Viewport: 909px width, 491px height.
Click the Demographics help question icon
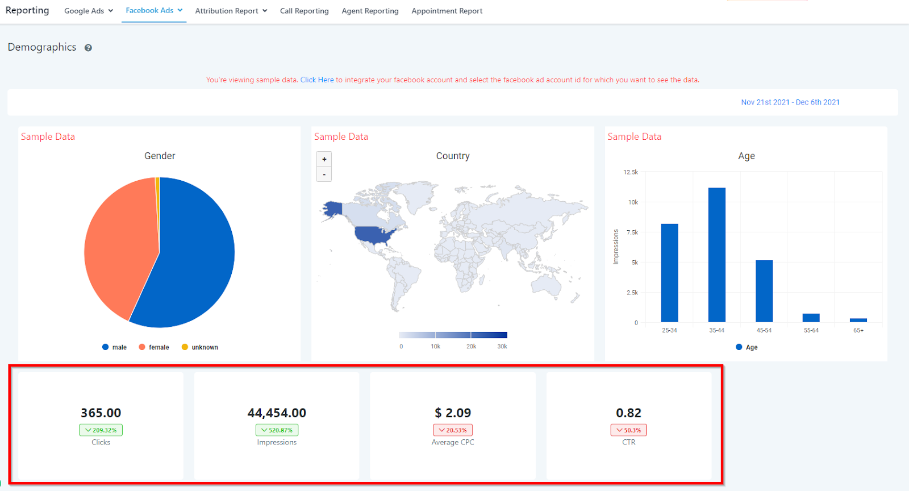tap(88, 48)
